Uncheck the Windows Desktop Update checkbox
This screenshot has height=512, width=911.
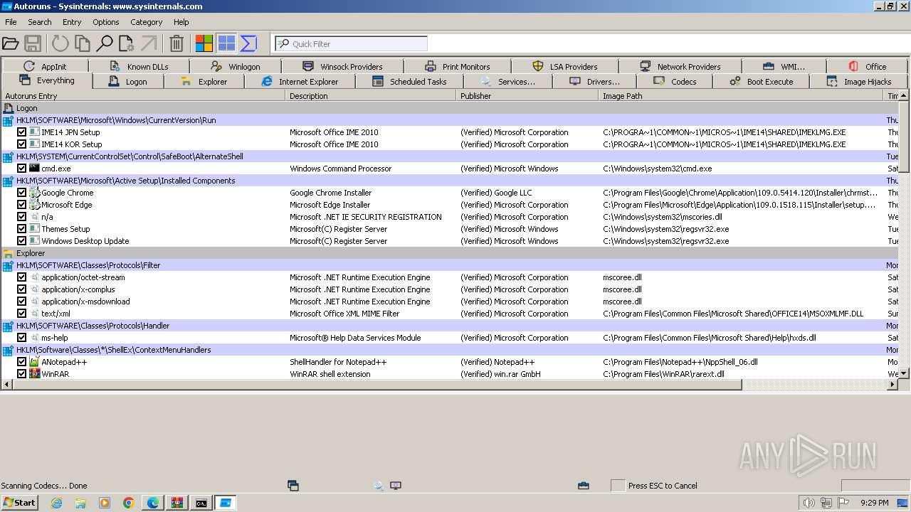[x=21, y=241]
